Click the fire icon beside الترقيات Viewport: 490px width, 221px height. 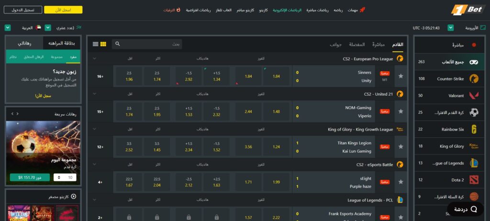[178, 10]
